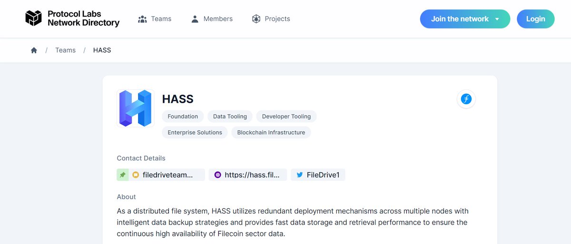Click the Teams breadcrumb link
The height and width of the screenshot is (244, 571).
(x=65, y=50)
